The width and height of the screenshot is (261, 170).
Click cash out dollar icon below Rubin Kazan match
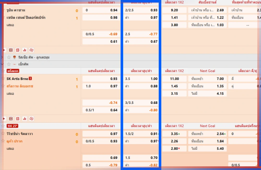tap(32, 50)
